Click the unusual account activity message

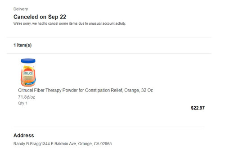pyautogui.click(x=70, y=23)
